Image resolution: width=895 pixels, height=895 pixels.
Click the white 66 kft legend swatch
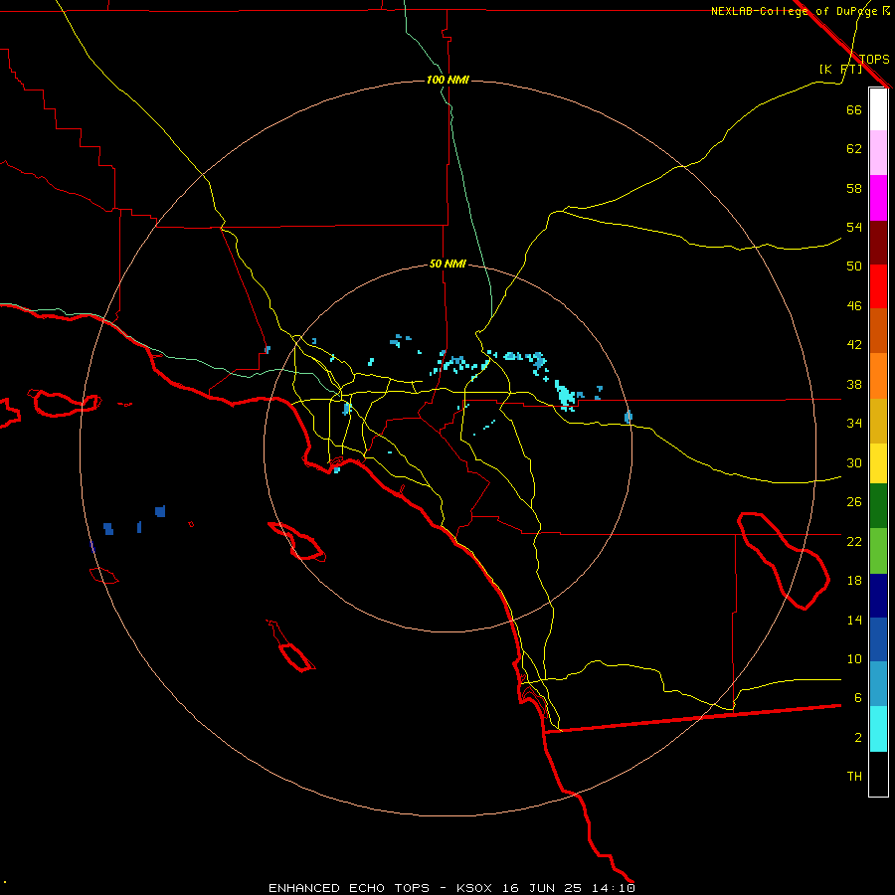(878, 109)
